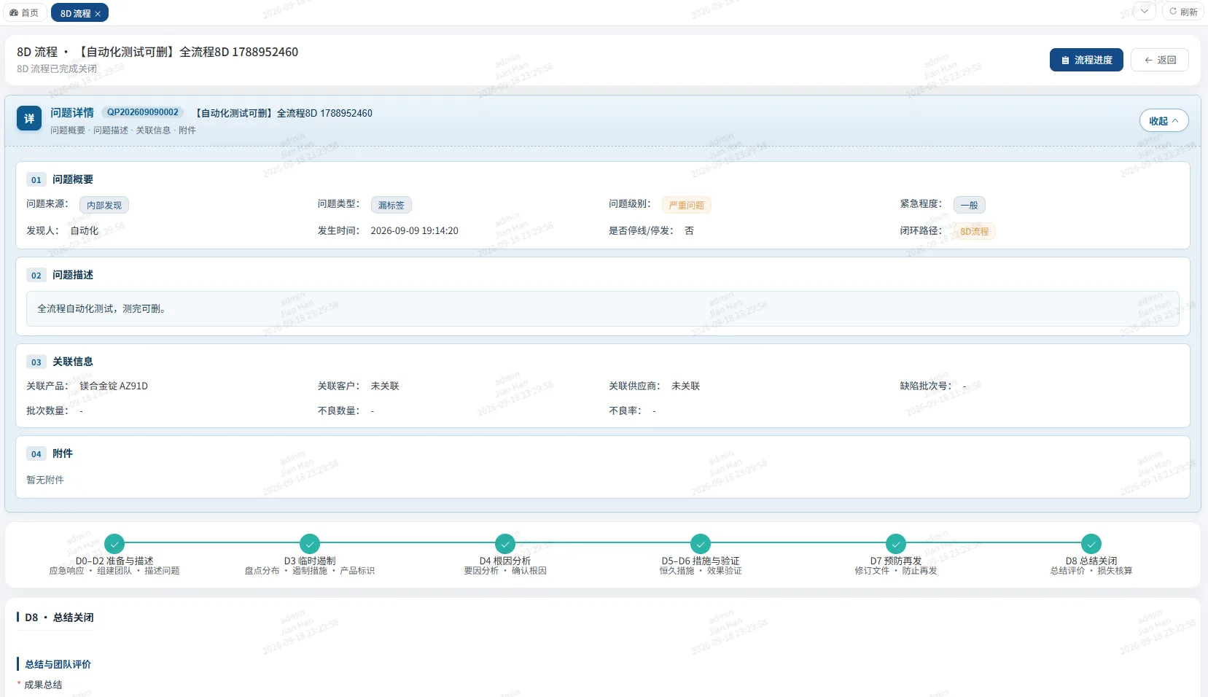
Task: Open the 首页 tab
Action: 24,12
